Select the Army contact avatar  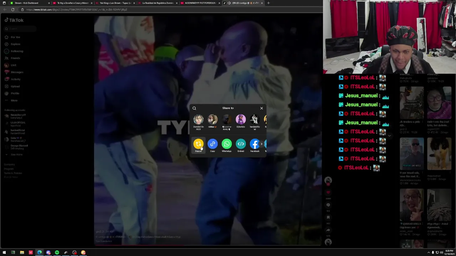(x=227, y=119)
